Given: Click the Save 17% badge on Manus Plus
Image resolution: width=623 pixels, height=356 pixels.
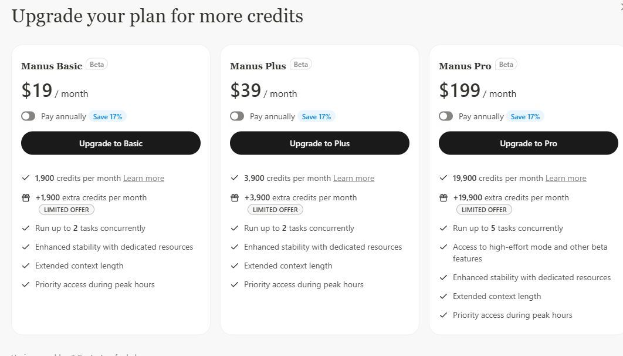Looking at the screenshot, I should [x=316, y=116].
